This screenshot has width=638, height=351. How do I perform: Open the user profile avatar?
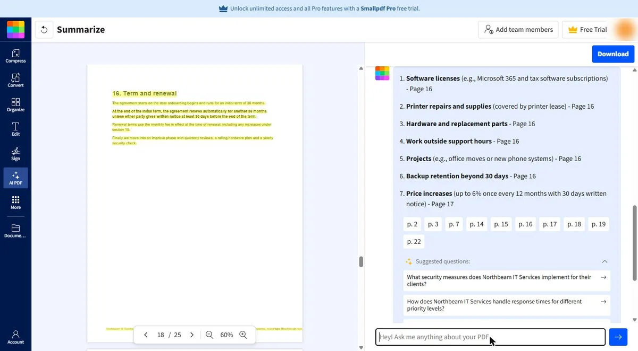pyautogui.click(x=624, y=30)
